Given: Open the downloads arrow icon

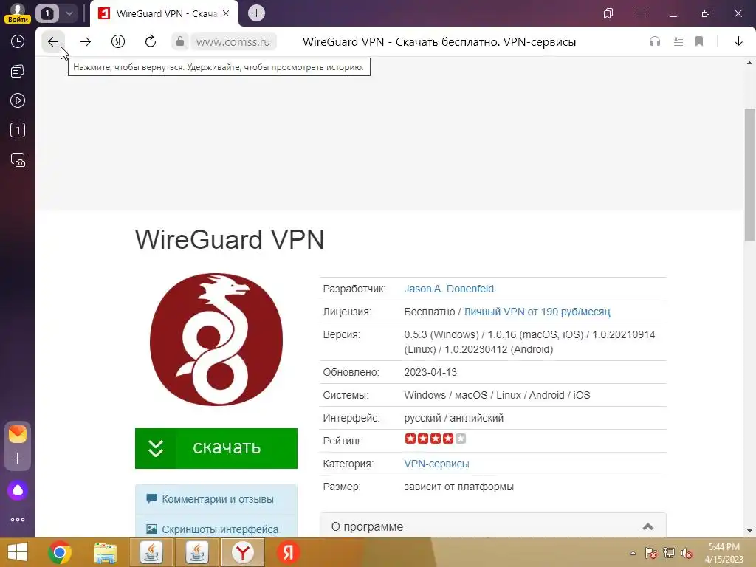Looking at the screenshot, I should (x=738, y=42).
